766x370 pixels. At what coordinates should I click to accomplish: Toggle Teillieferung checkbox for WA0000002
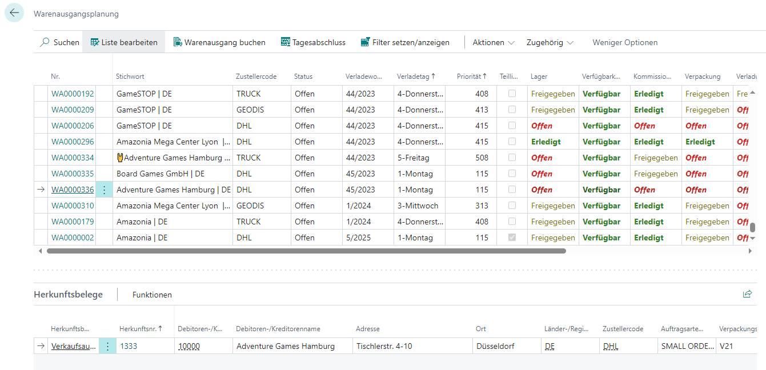pos(512,238)
